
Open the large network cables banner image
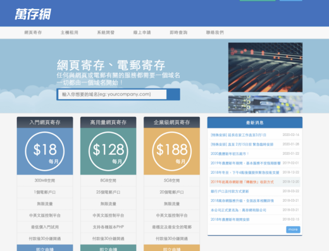click(265, 67)
